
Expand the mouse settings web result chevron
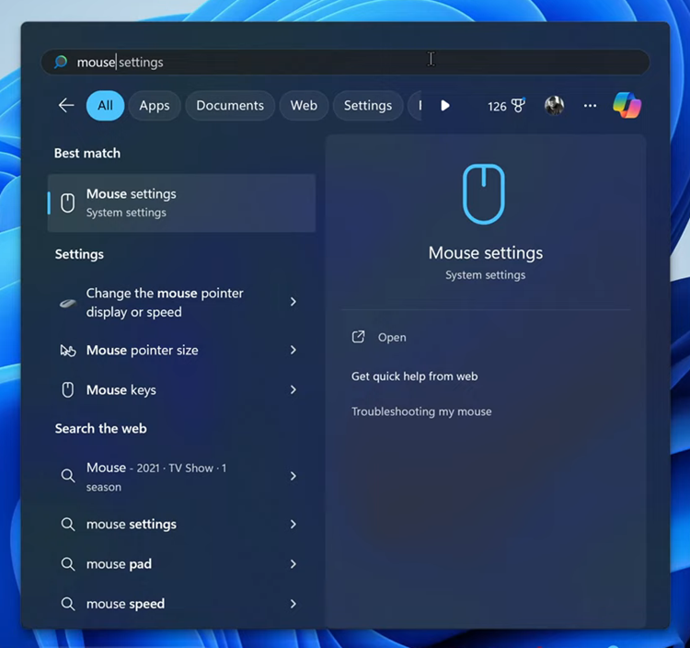(x=293, y=525)
